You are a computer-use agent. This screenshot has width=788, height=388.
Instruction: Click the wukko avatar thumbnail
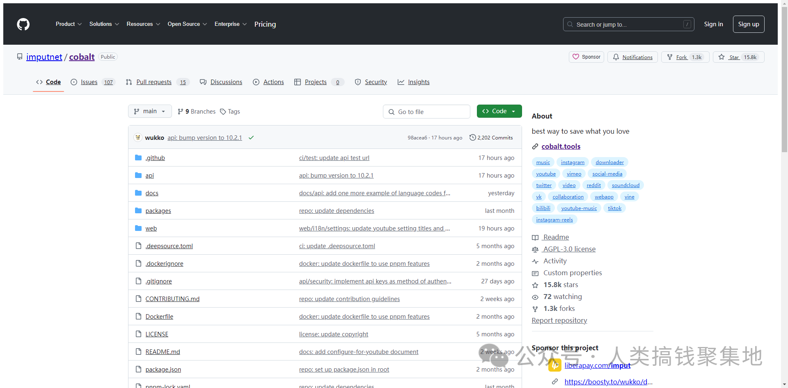click(x=138, y=138)
